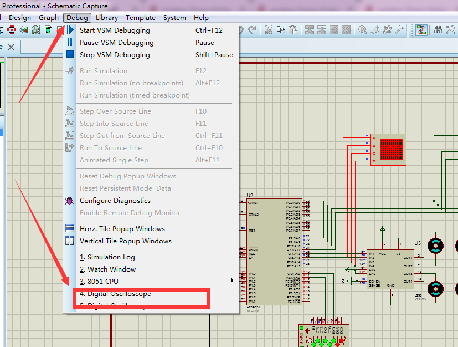Viewport: 458px width, 347px height.
Task: Select Start VSM Debugging
Action: (x=115, y=30)
